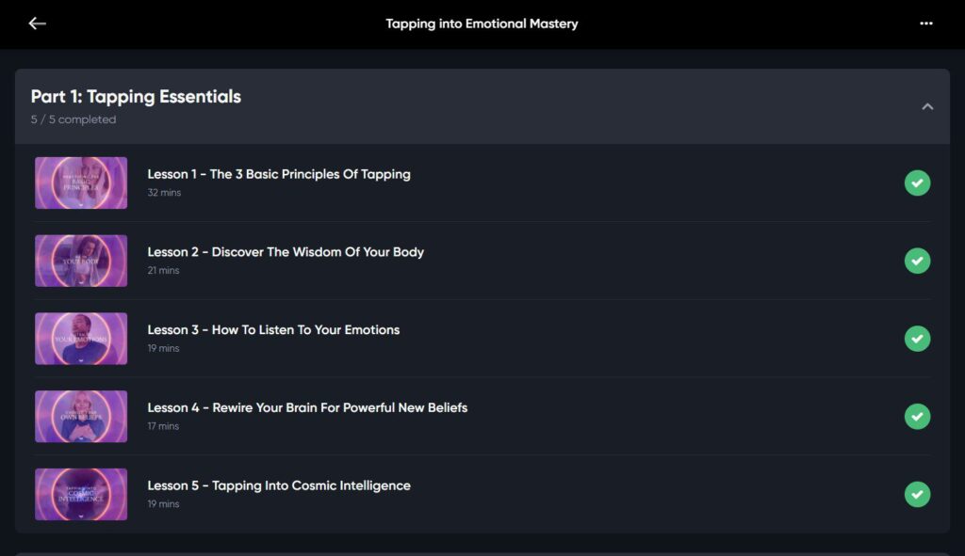Play "How To Listen To Your Emotions"
The image size is (965, 556).
click(273, 330)
